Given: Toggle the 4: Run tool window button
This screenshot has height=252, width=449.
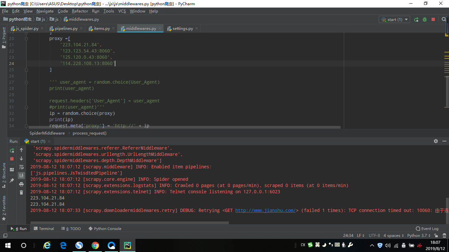Looking at the screenshot, I should (19, 229).
